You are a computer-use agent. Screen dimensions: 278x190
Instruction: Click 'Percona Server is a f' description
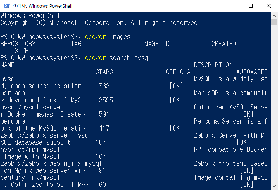(x=230, y=121)
